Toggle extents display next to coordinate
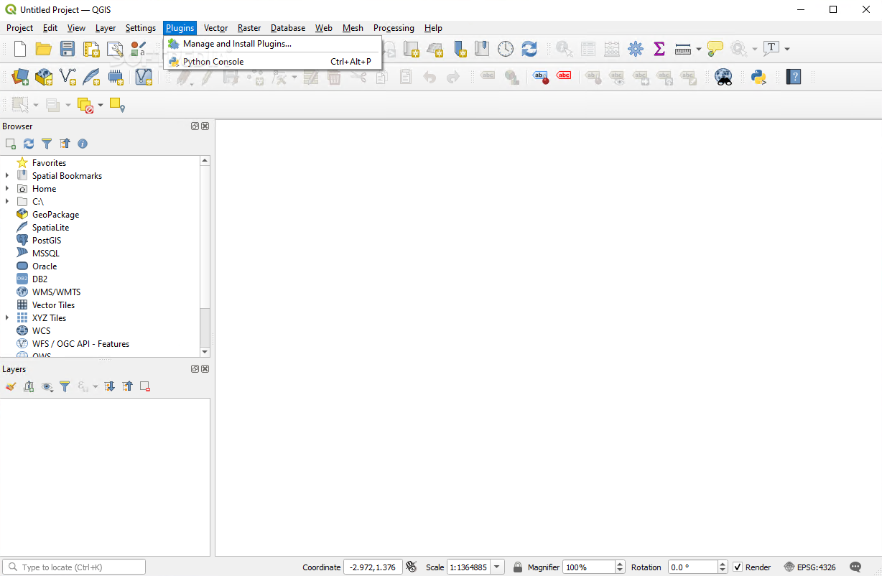882x576 pixels. pyautogui.click(x=412, y=567)
